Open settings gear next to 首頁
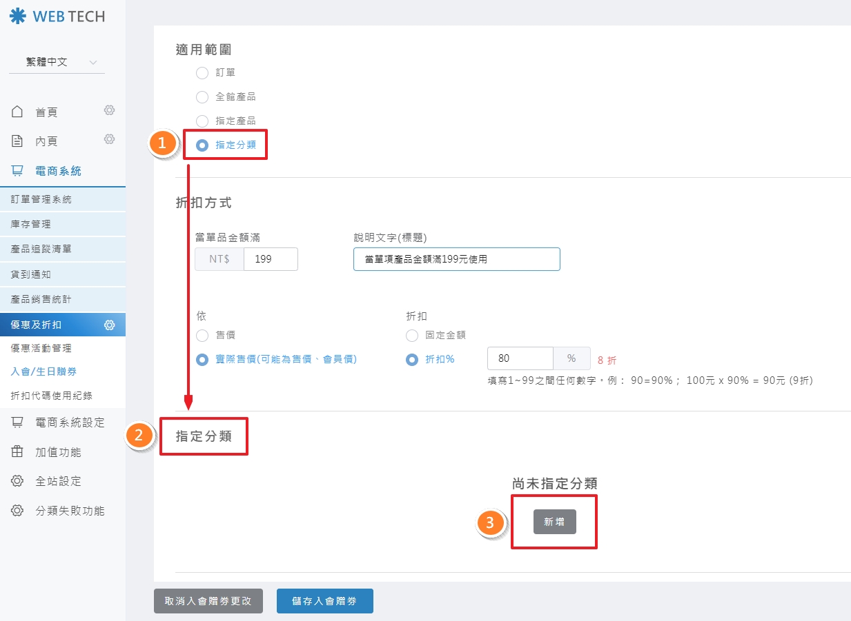 pos(109,110)
